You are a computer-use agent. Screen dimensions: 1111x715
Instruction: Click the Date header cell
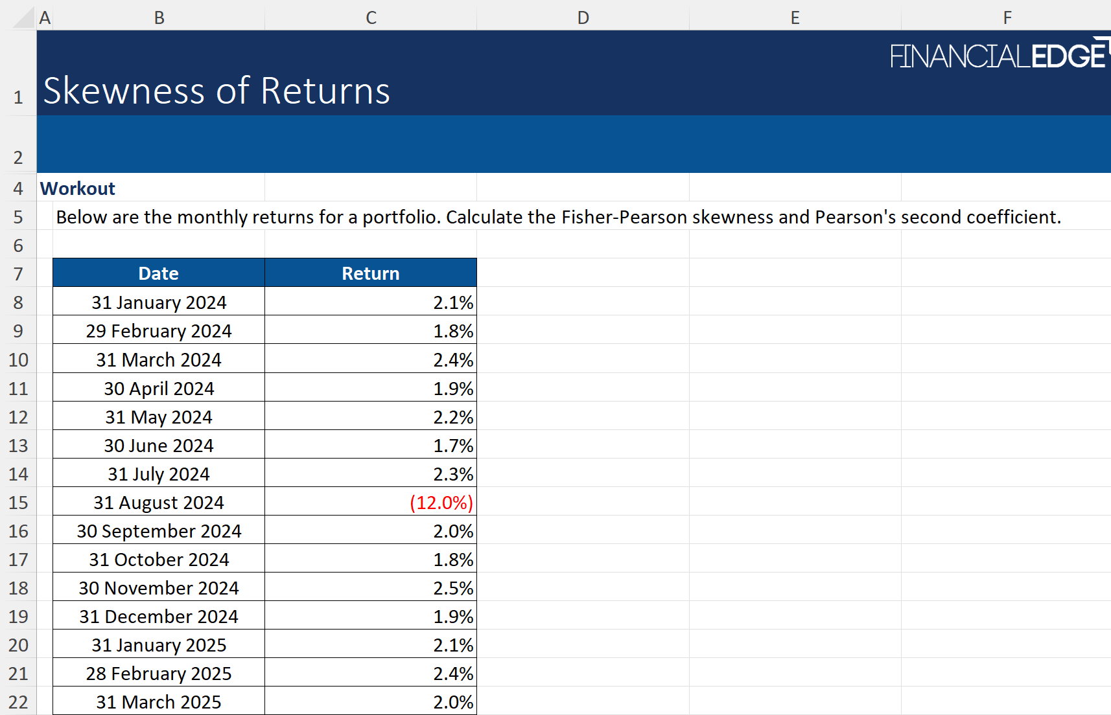(159, 273)
